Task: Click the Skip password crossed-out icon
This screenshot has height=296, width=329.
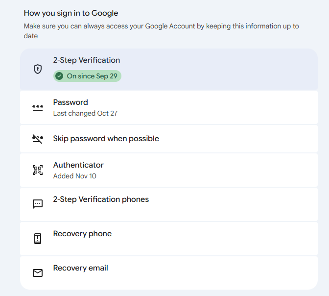Action: coord(38,139)
